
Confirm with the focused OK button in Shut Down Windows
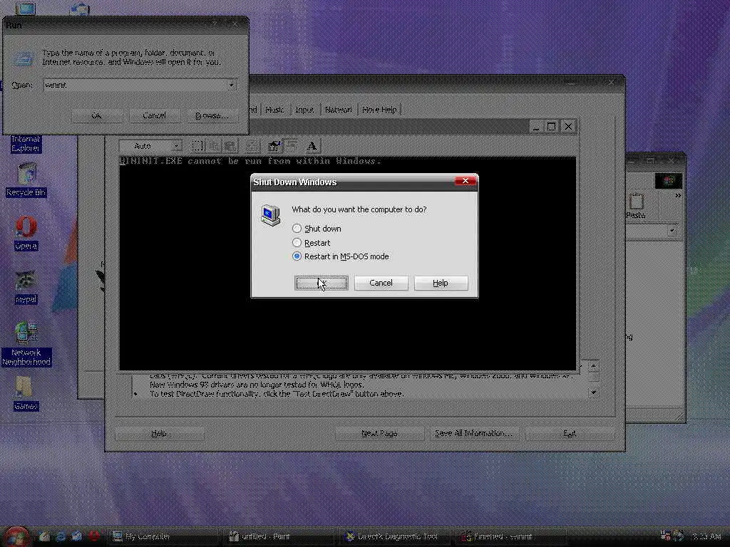tap(322, 283)
